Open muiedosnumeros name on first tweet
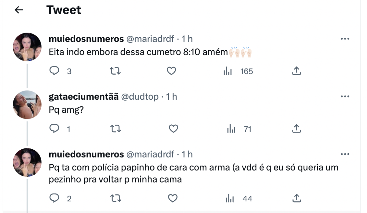The width and height of the screenshot is (367, 213). tap(86, 39)
